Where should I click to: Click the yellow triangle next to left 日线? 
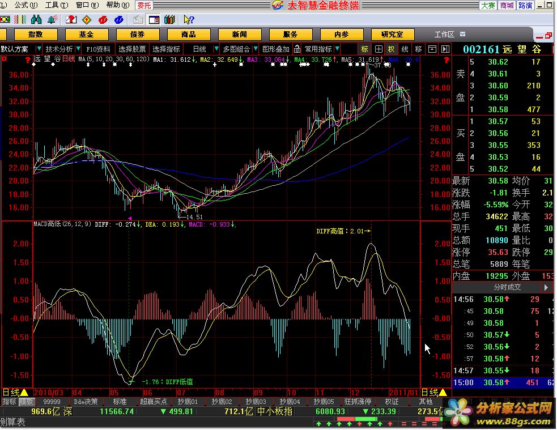coord(24,393)
